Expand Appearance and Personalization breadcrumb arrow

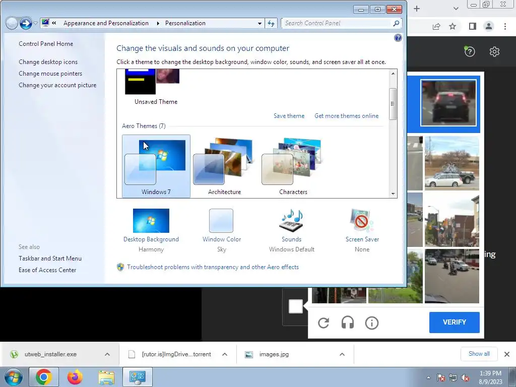tap(158, 23)
